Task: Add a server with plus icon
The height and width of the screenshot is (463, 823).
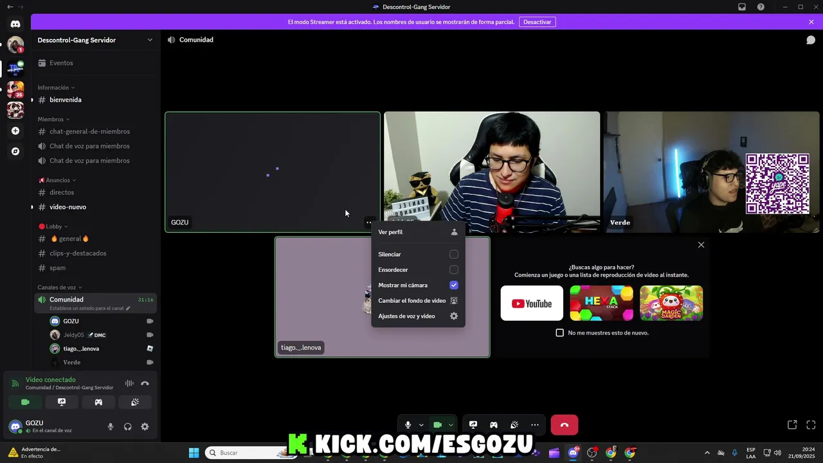Action: (15, 131)
